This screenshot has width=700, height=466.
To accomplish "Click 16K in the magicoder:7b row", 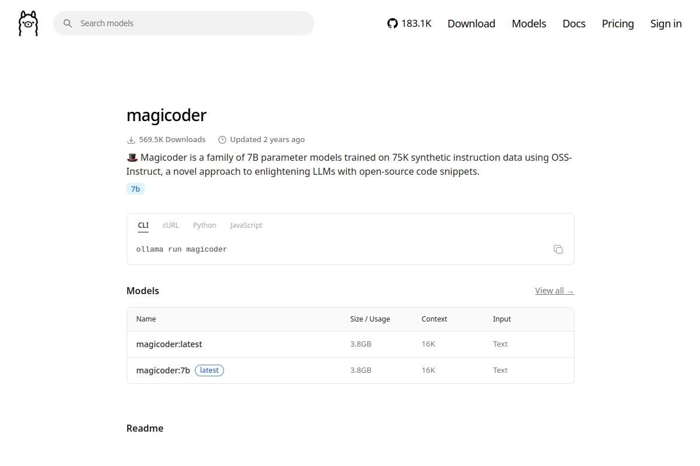I will pos(428,370).
